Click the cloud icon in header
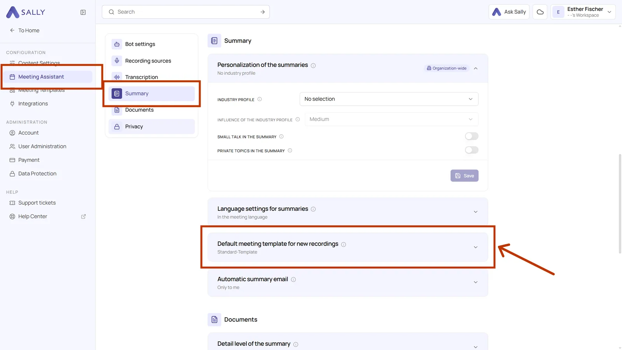This screenshot has width=622, height=350. [x=540, y=12]
